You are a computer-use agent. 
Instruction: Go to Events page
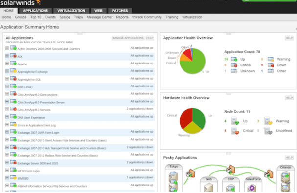[x=50, y=17]
